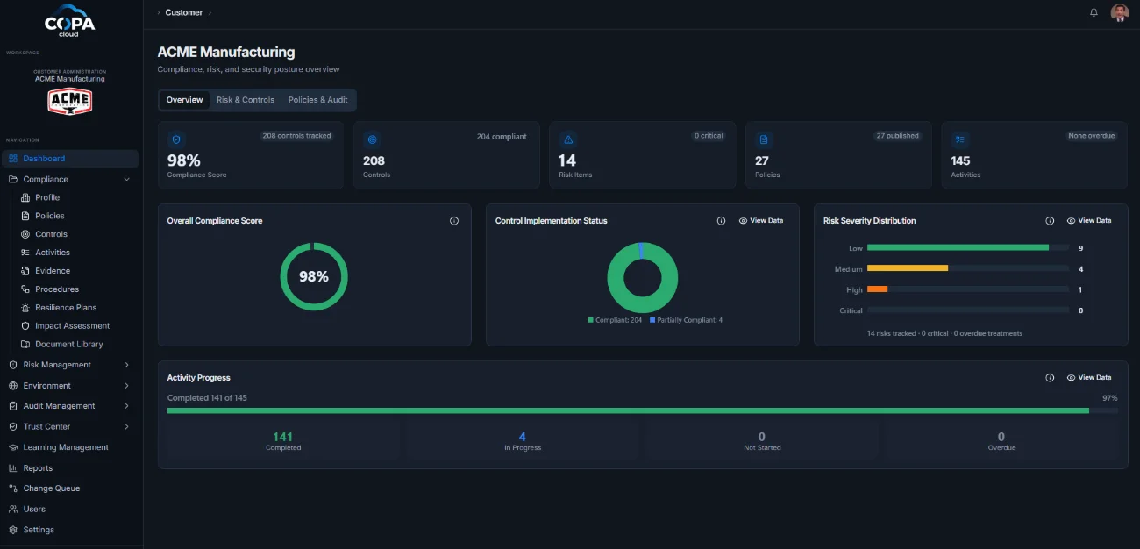Click the Reports bar chart icon

[13, 468]
